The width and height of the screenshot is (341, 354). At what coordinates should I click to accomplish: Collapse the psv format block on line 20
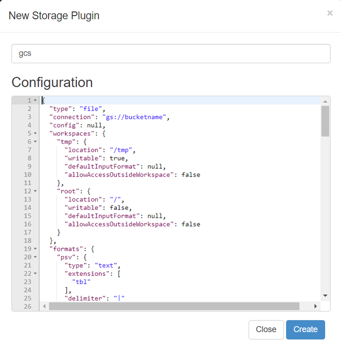click(34, 257)
